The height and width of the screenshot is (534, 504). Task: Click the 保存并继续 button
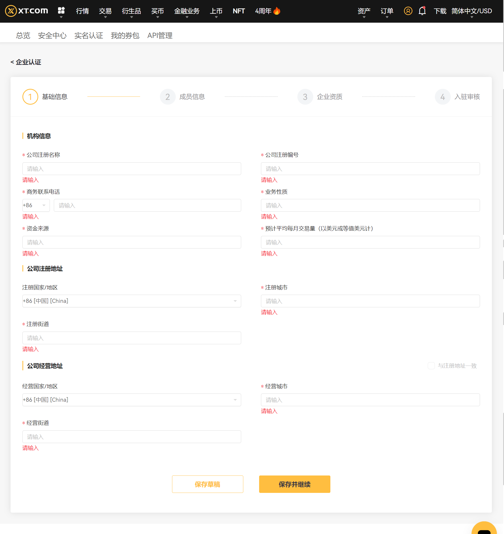(294, 484)
